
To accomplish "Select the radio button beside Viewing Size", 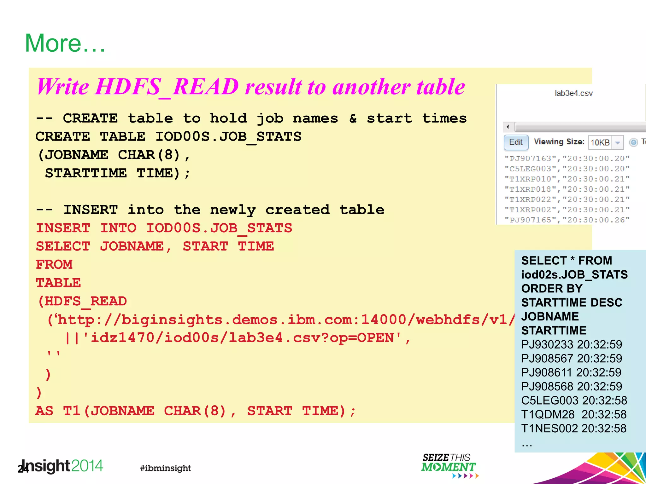I will [633, 142].
